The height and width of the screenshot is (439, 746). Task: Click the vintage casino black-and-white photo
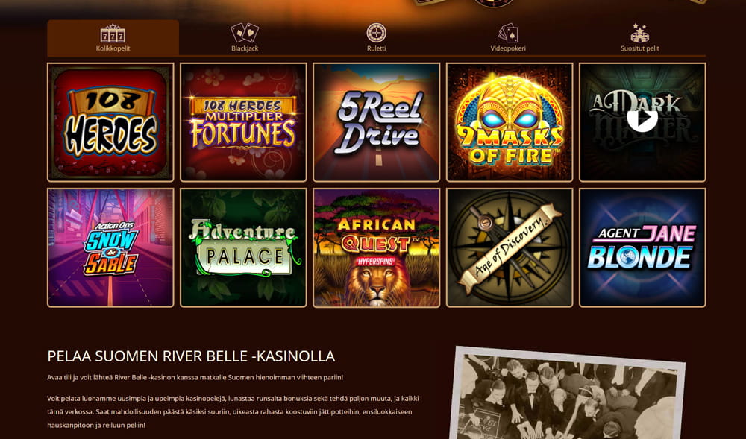pos(567,394)
